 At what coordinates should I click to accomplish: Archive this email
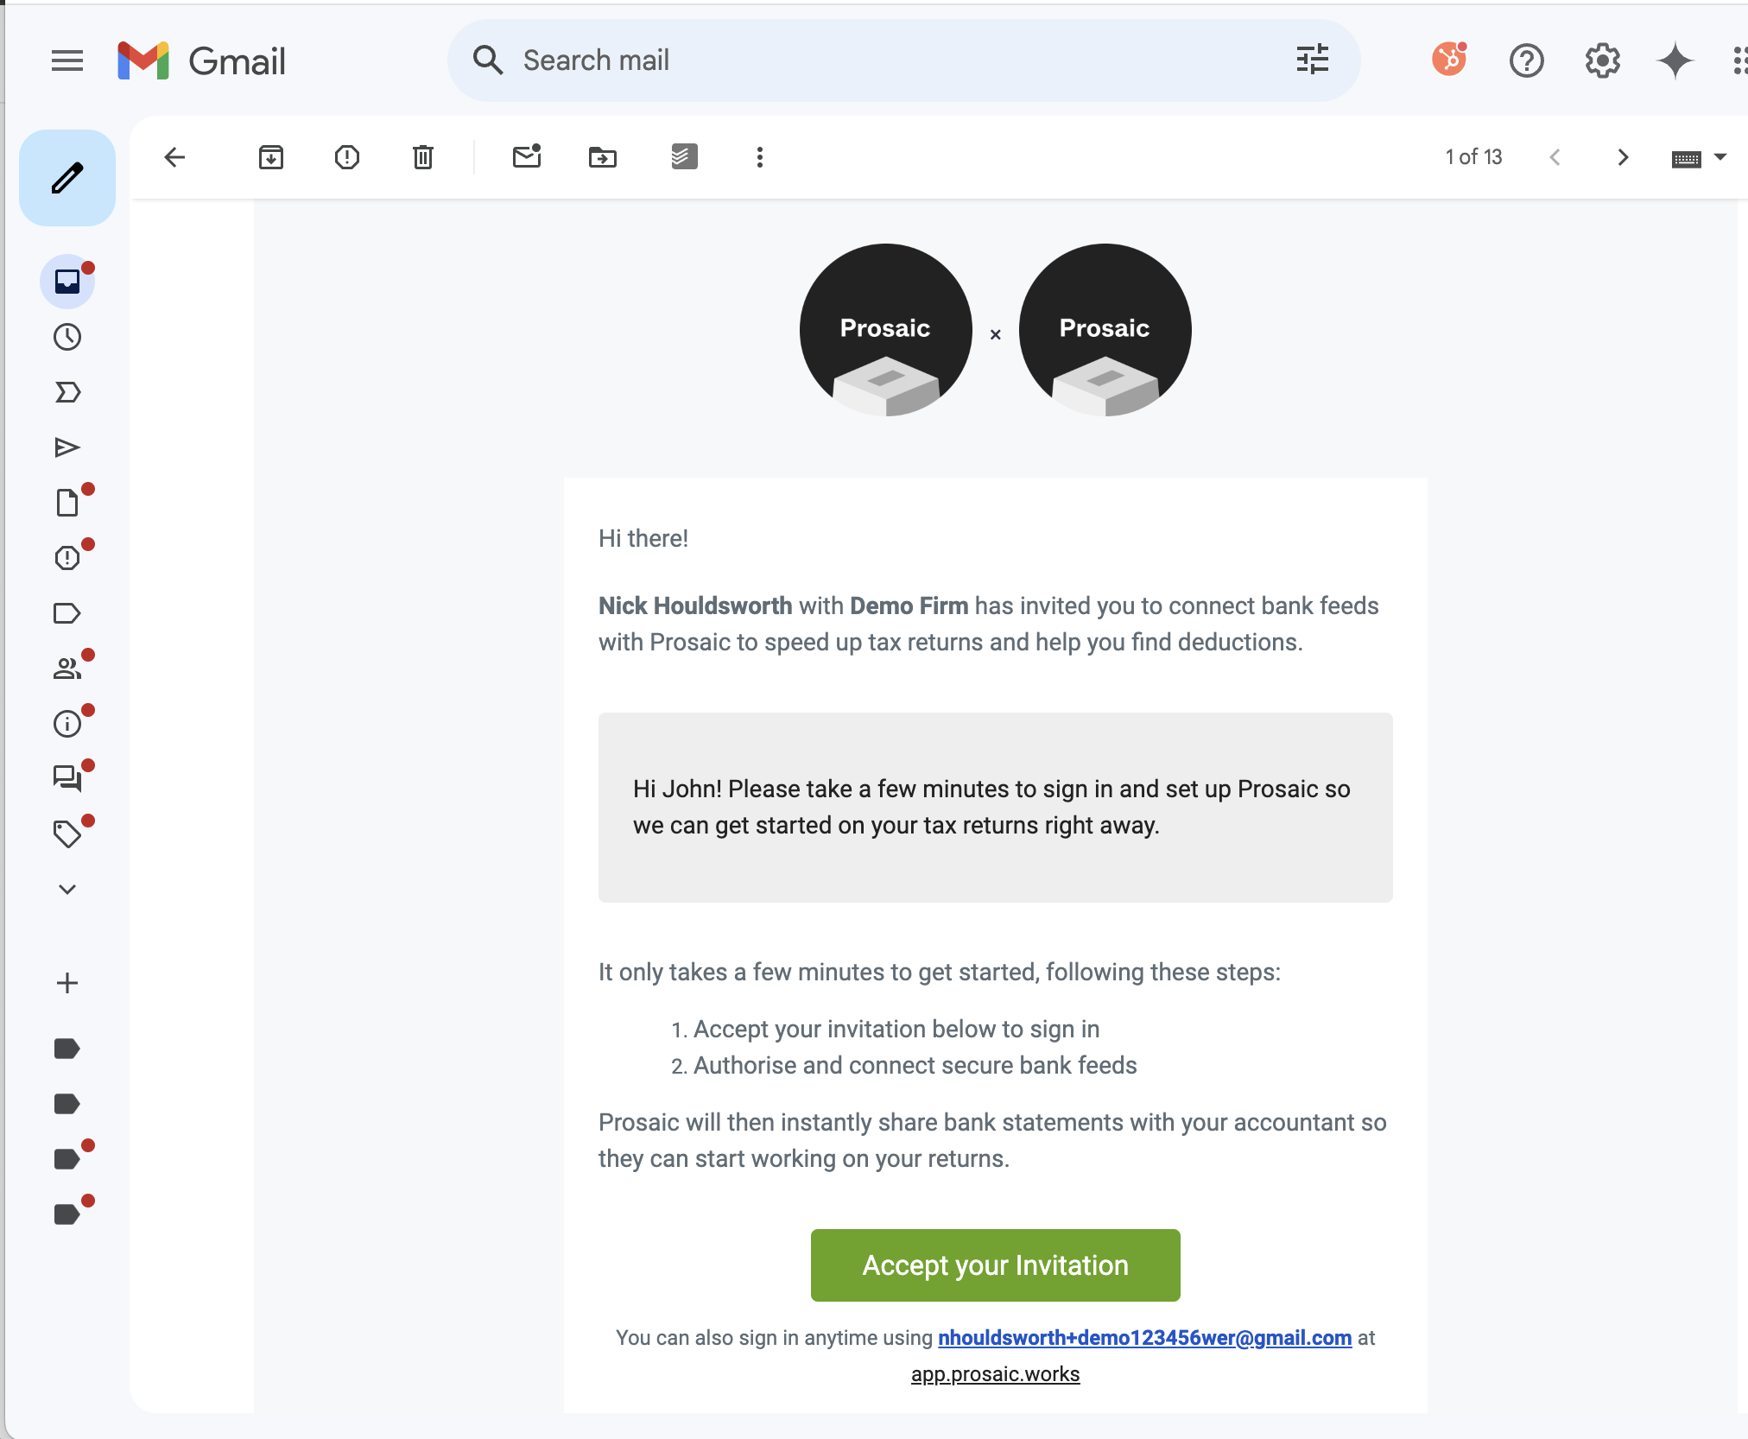tap(271, 157)
